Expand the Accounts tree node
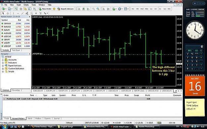 tap(3, 60)
